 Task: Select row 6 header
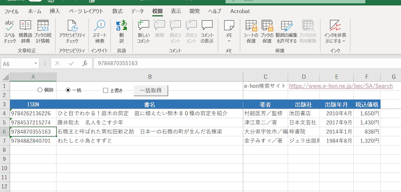[x=5, y=132]
